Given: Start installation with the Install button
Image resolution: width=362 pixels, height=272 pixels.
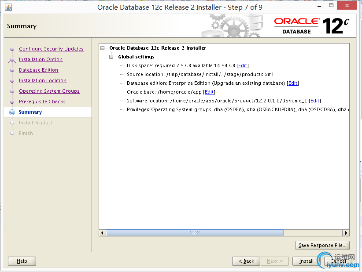Looking at the screenshot, I should point(307,261).
